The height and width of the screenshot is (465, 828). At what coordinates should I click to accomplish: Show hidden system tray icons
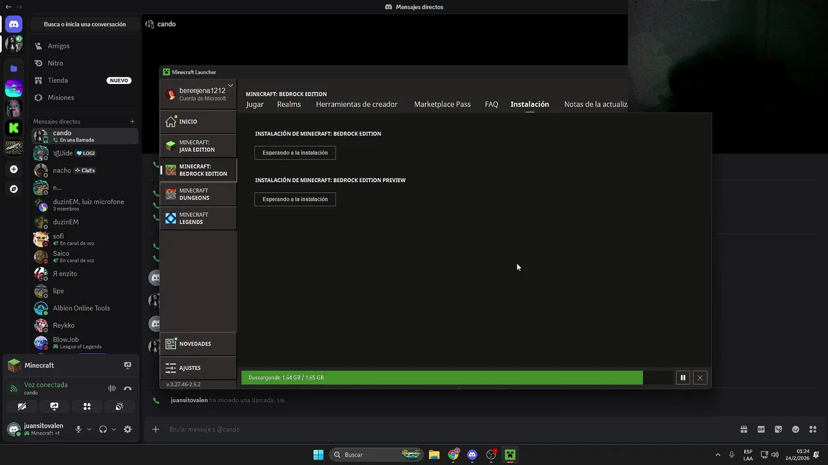717,455
